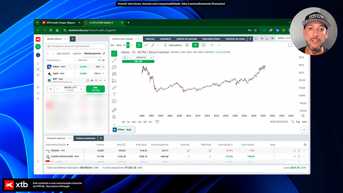Image resolution: width=343 pixels, height=193 pixels.
Task: Expand the Amazon position row chevron
Action: 304,150
